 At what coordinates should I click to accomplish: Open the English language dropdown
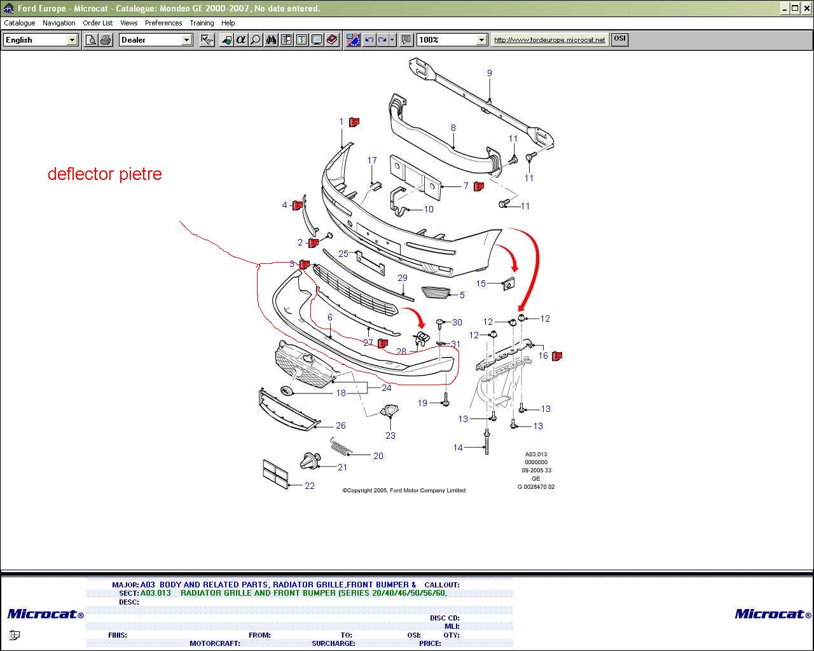pos(72,40)
